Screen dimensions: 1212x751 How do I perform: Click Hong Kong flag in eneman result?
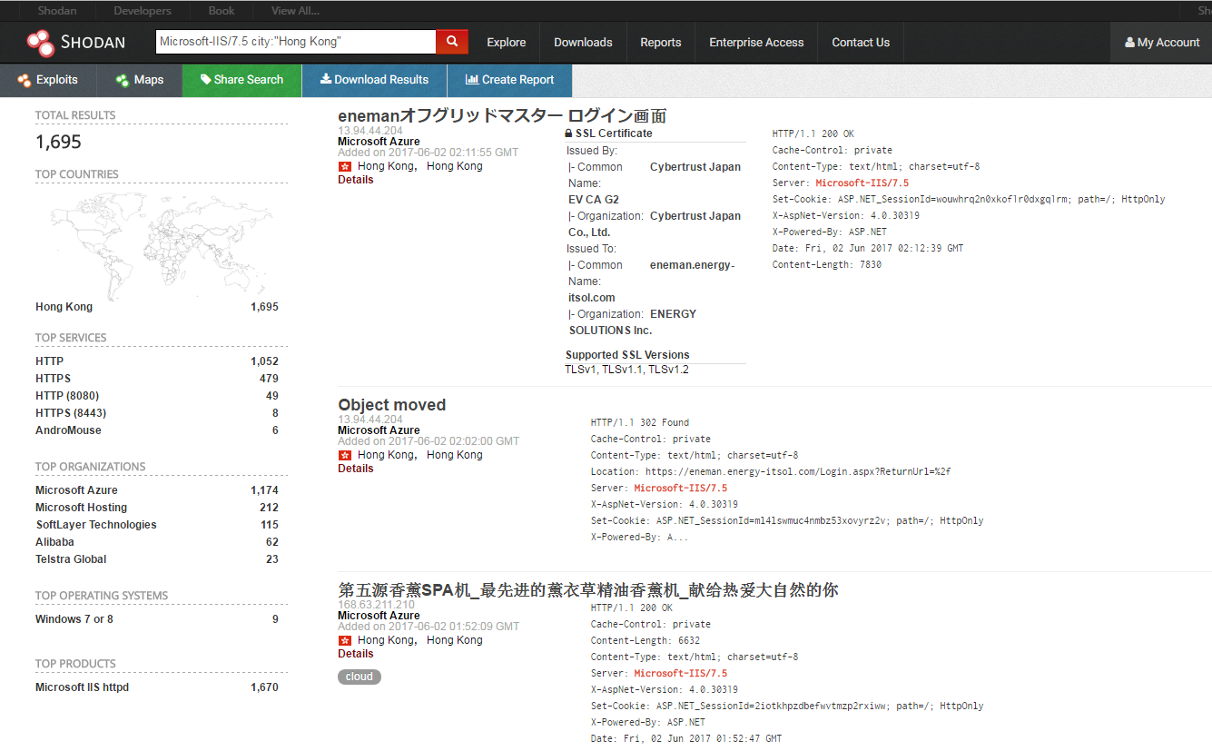point(344,167)
